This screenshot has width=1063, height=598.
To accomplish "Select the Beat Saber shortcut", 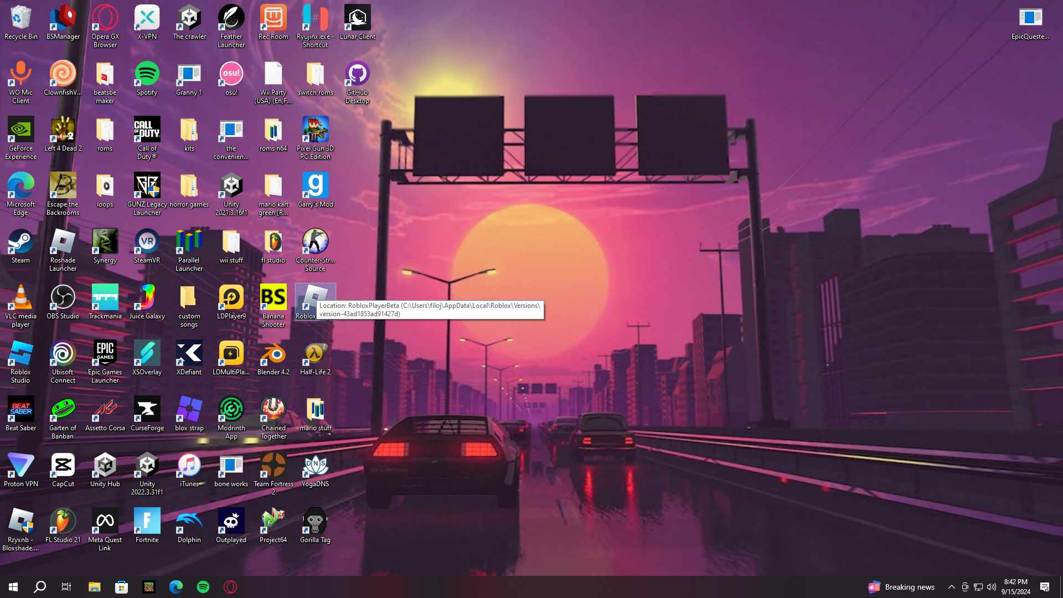I will pyautogui.click(x=20, y=410).
